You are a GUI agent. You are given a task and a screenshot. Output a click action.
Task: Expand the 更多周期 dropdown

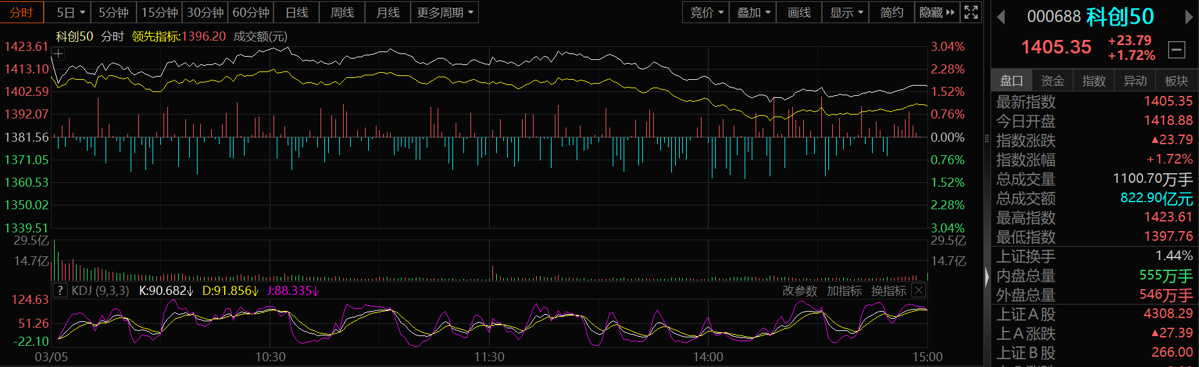coord(445,12)
